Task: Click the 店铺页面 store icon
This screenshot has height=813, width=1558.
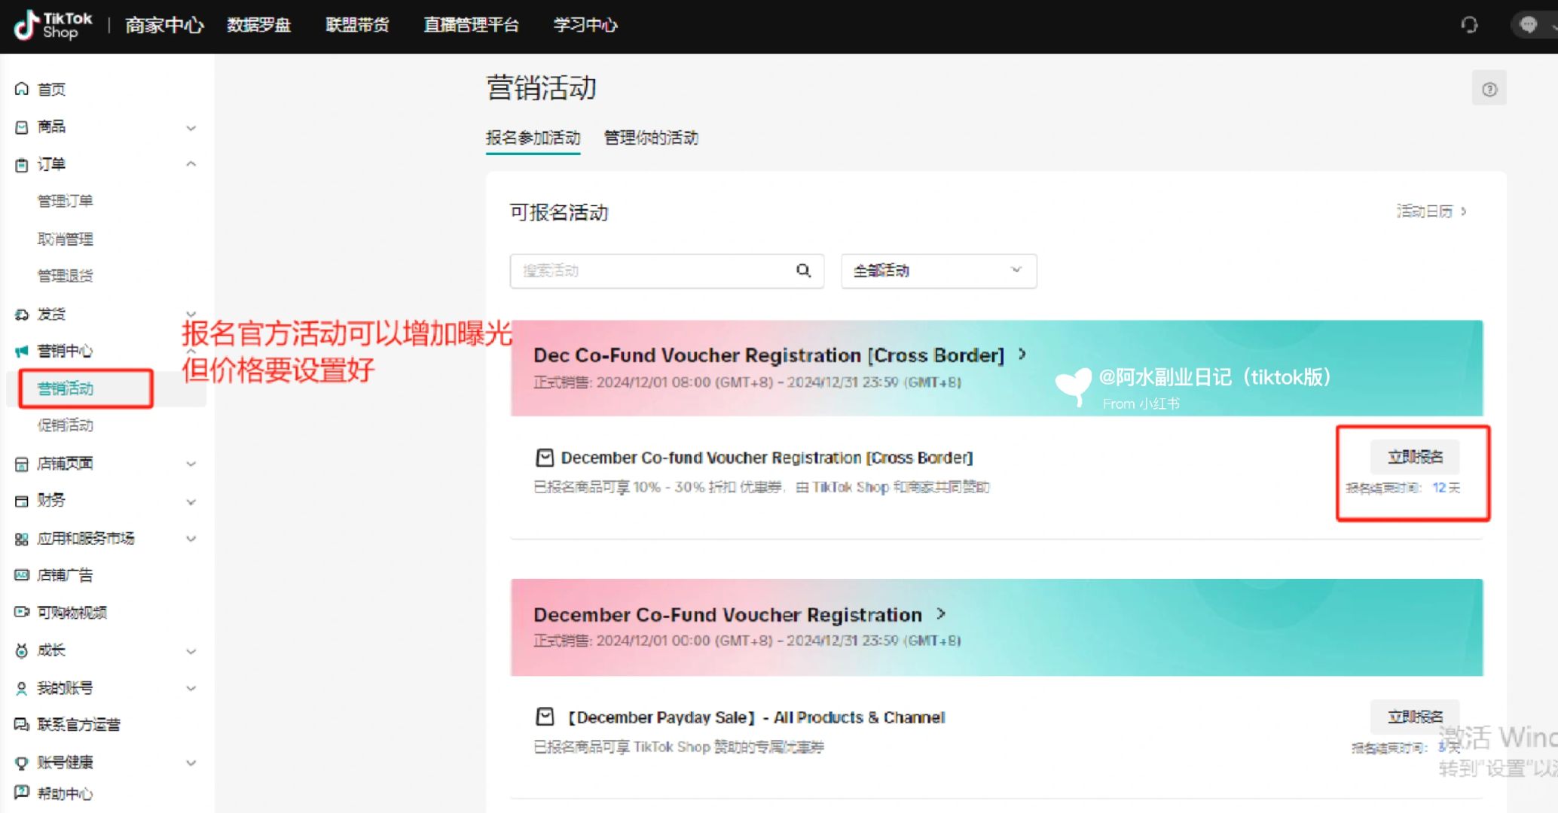Action: [x=22, y=464]
